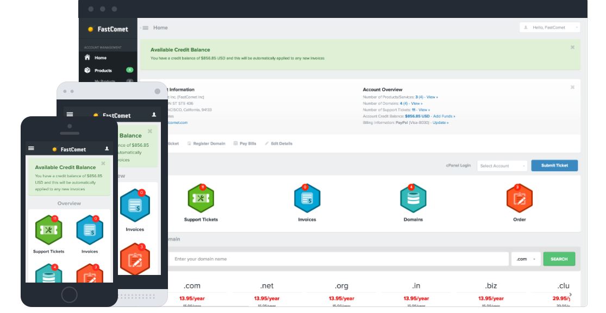Viewport: 606px width, 313px height.
Task: Click .net domain price column
Action: [x=267, y=293]
